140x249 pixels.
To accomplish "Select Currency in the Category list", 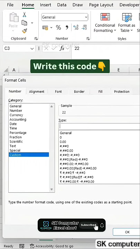I will [x=16, y=115].
